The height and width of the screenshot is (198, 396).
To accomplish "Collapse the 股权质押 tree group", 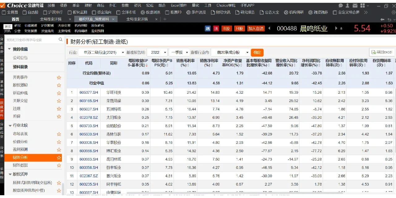I will point(10,174).
